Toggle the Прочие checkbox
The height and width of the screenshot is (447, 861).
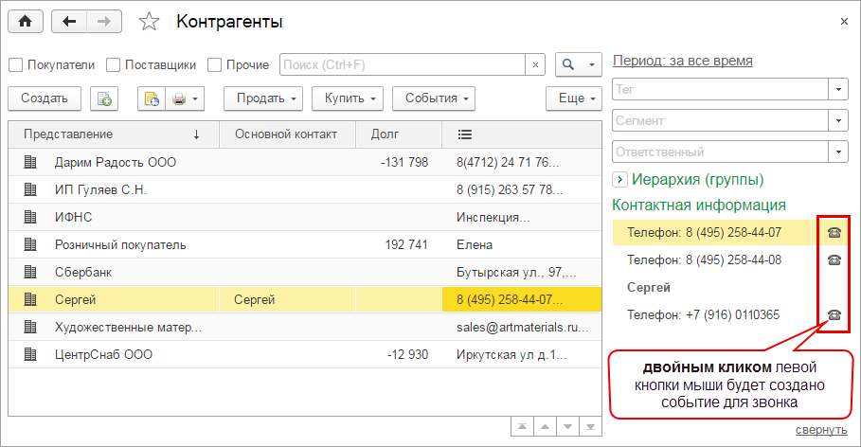coord(214,65)
